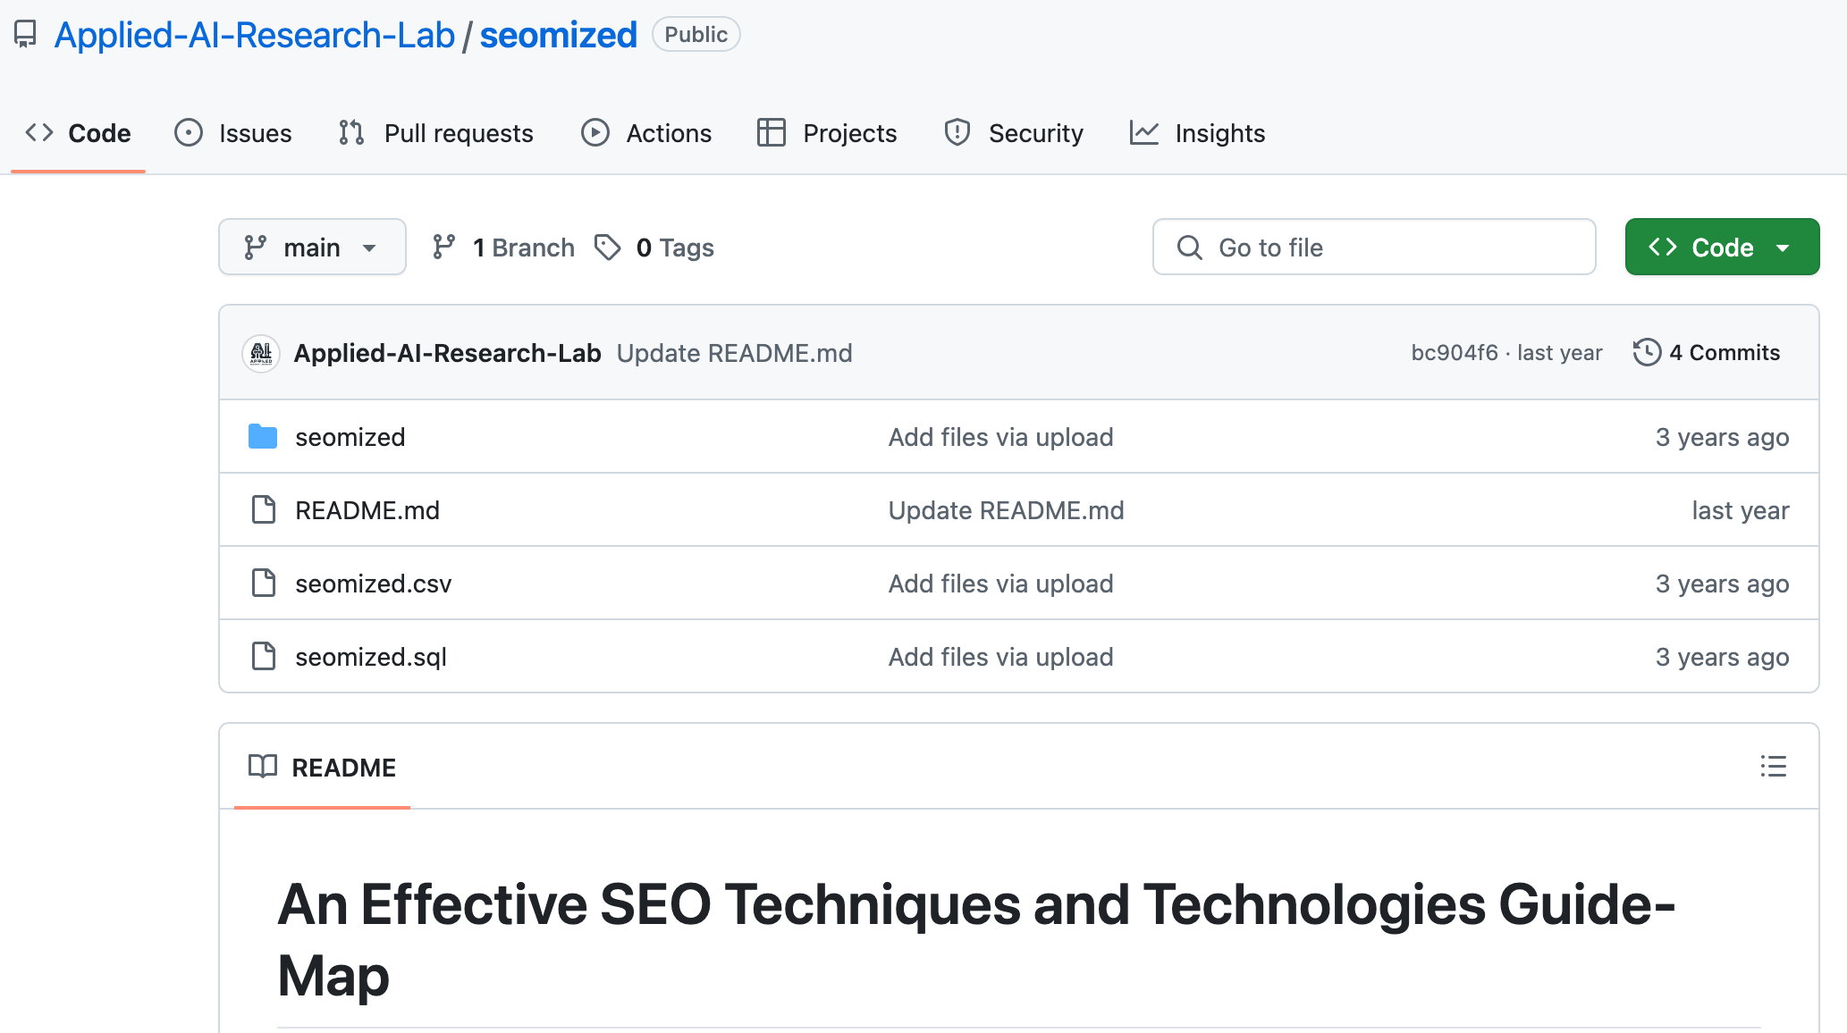The height and width of the screenshot is (1033, 1847).
Task: View the 4 Commits history
Action: 1707,353
